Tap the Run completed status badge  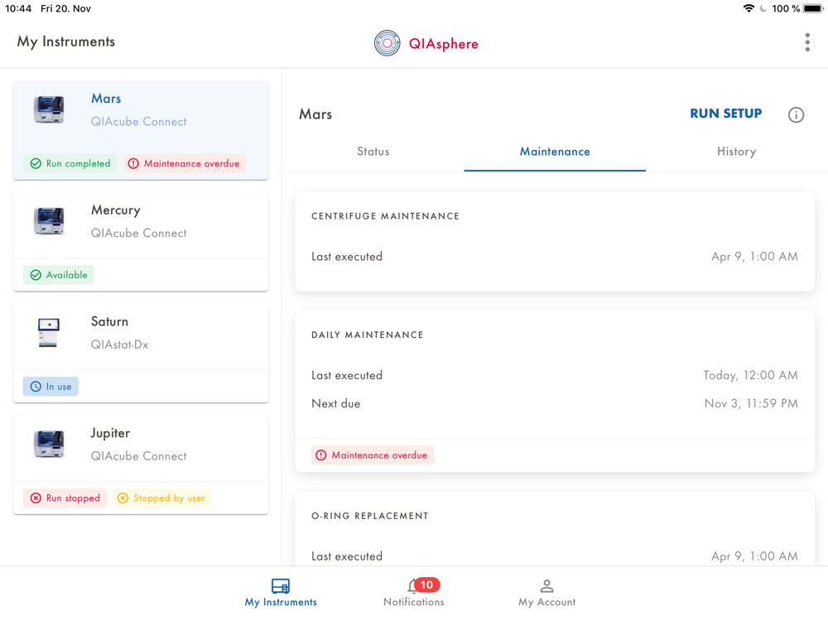[70, 163]
